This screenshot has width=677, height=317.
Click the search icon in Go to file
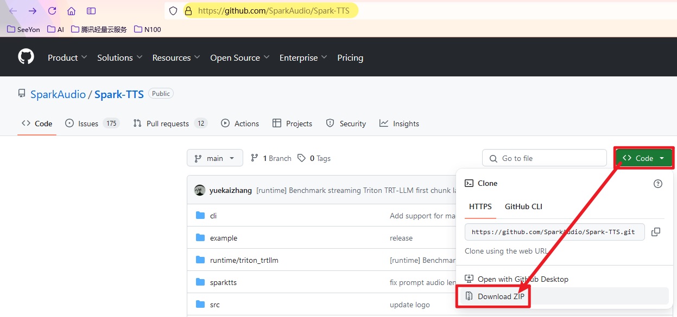493,159
